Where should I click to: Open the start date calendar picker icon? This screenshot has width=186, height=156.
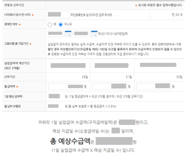pyautogui.click(x=68, y=34)
